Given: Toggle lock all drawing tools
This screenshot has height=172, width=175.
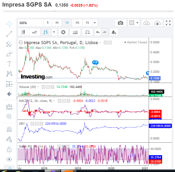Looking at the screenshot, I should (9, 149).
